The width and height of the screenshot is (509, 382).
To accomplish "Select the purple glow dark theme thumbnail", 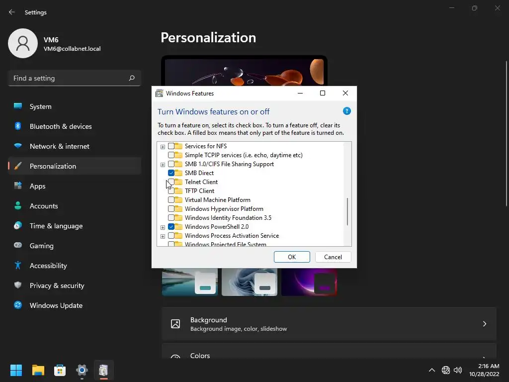I will coord(309,282).
